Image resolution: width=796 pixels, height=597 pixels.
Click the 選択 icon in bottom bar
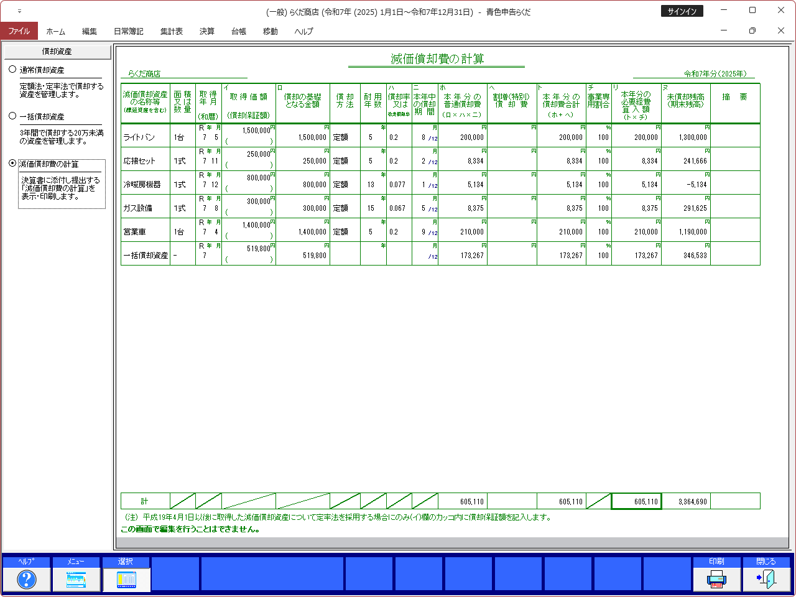tap(126, 579)
